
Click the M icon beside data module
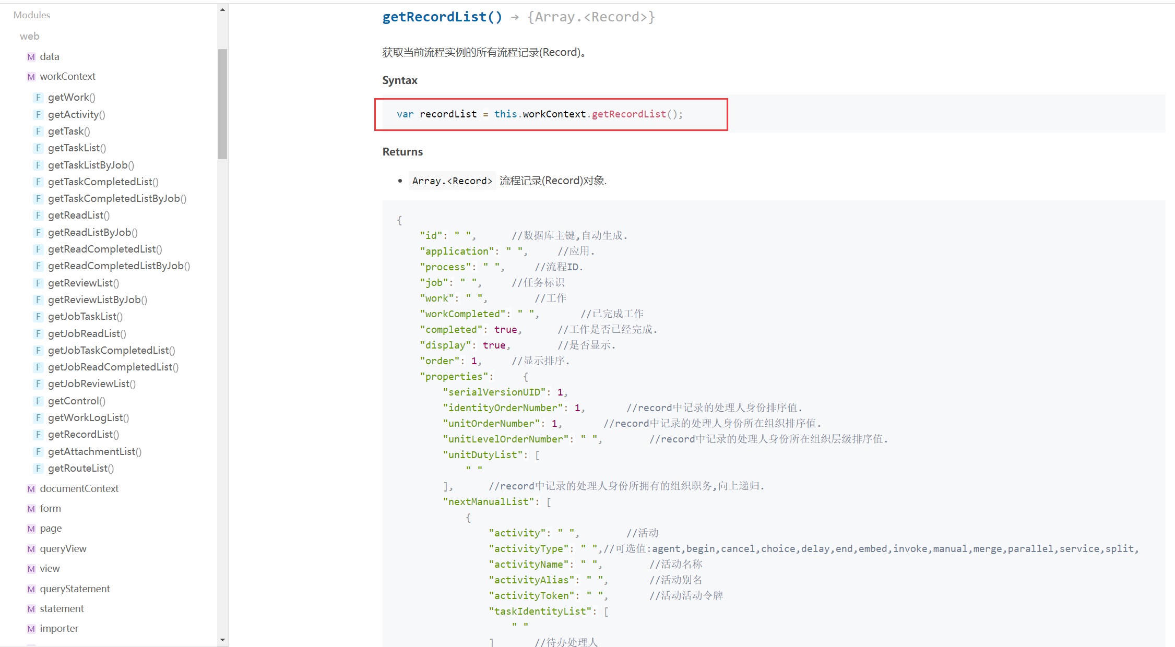31,57
